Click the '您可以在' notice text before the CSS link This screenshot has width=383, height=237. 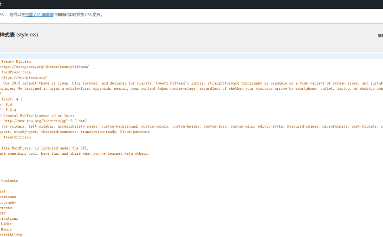point(17,15)
